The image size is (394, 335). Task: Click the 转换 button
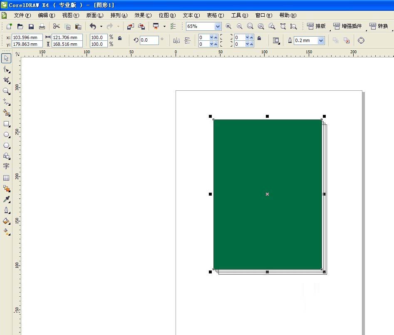coord(379,26)
